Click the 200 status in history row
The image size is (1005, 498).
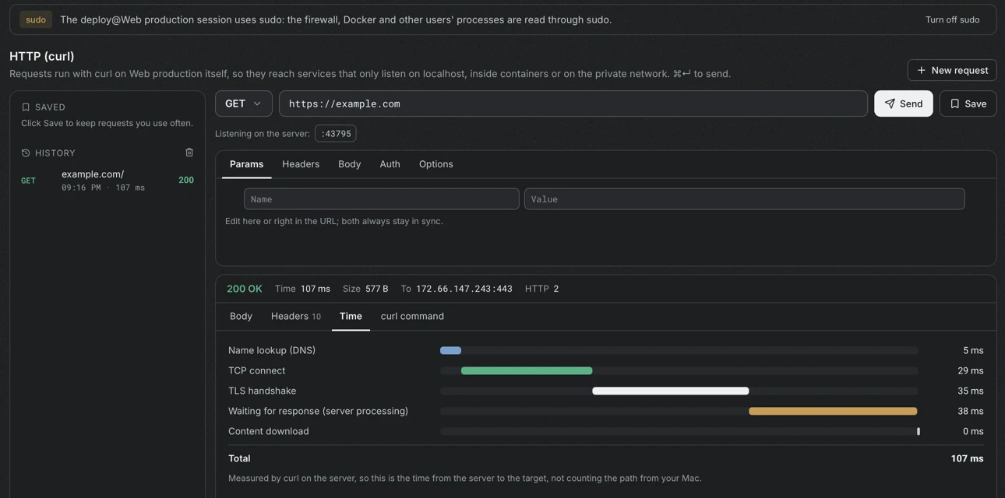(186, 180)
